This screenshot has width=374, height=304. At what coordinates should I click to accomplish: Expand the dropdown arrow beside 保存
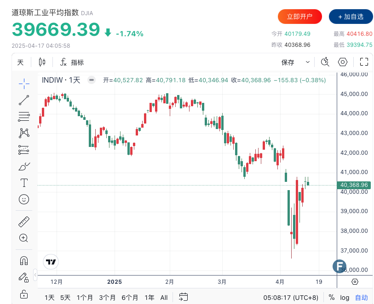click(308, 62)
